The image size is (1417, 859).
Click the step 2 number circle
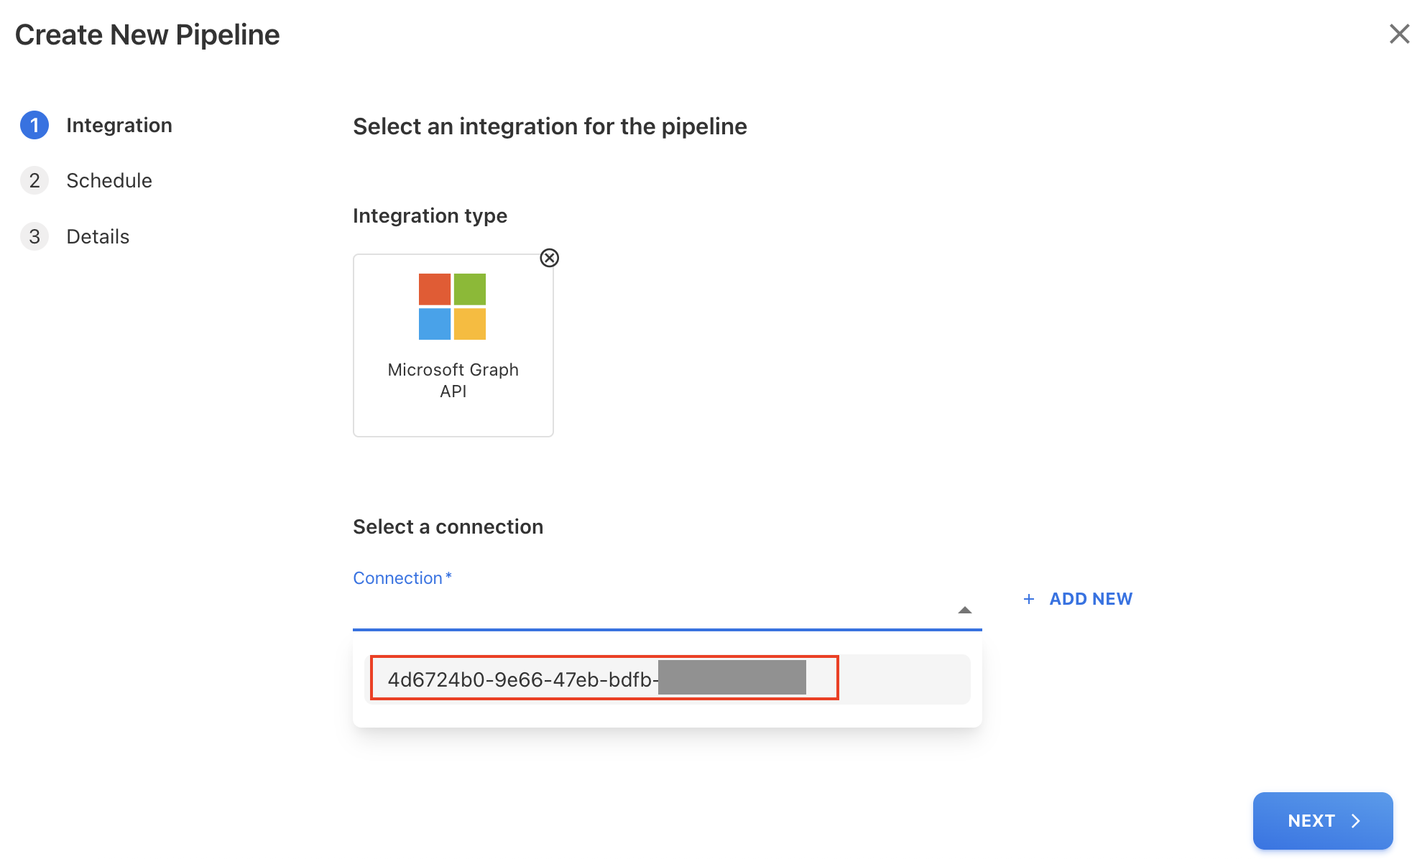[34, 180]
